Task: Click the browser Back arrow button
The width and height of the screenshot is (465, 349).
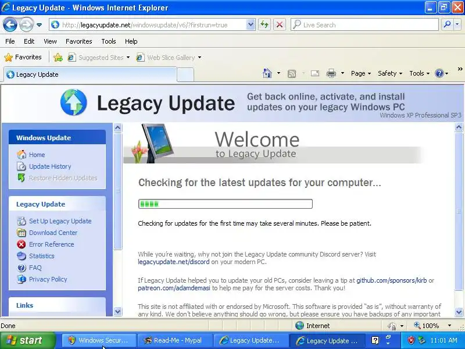Action: point(10,24)
